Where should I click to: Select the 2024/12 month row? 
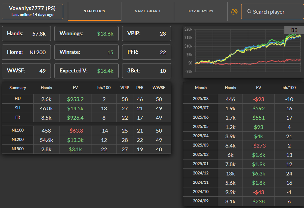point(243,173)
